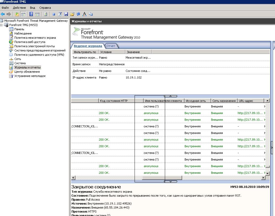Save with the floppy disk toolbar icon
This screenshot has width=275, height=216.
coord(66,14)
